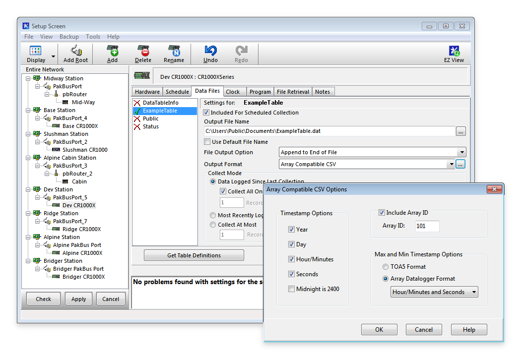Viewport: 521px width, 359px height.
Task: Switch to the Schedule tab
Action: [177, 92]
